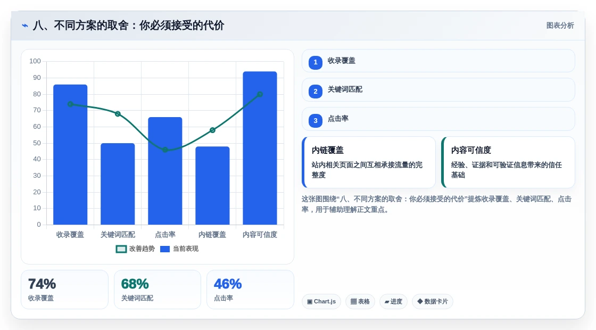Click the 46% 点击率 stat card
Viewport: 596px width, 330px height.
point(250,290)
